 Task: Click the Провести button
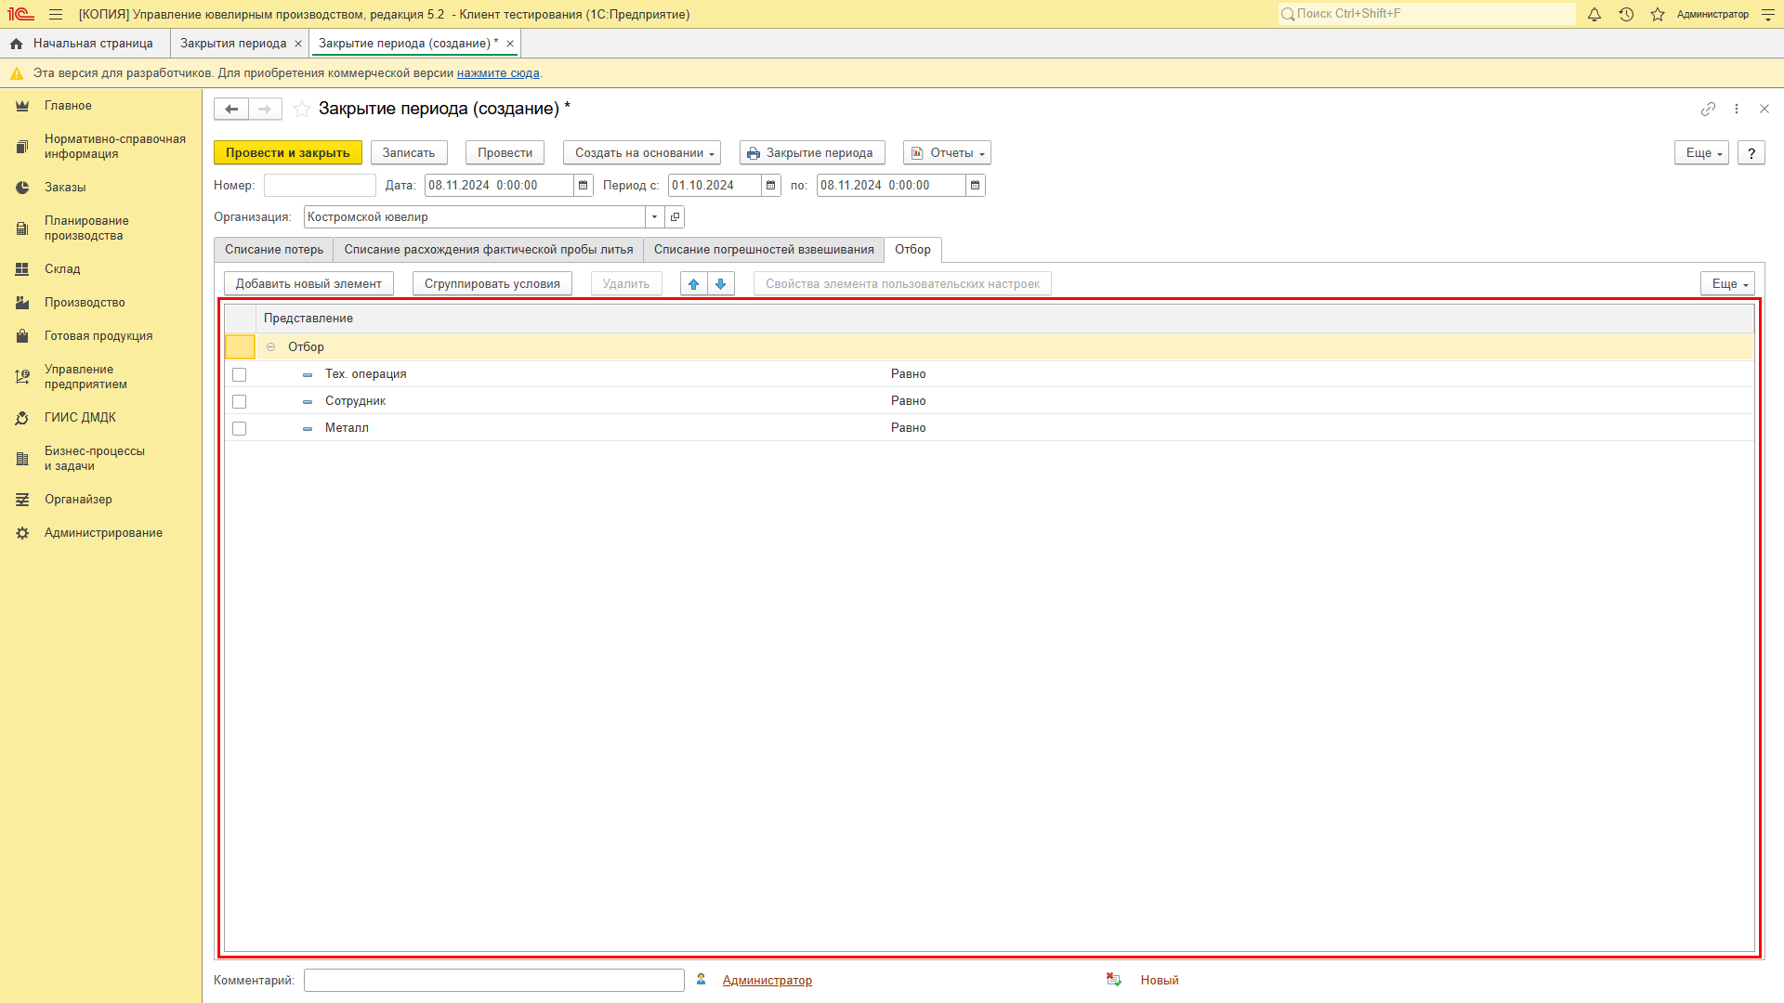tap(505, 153)
